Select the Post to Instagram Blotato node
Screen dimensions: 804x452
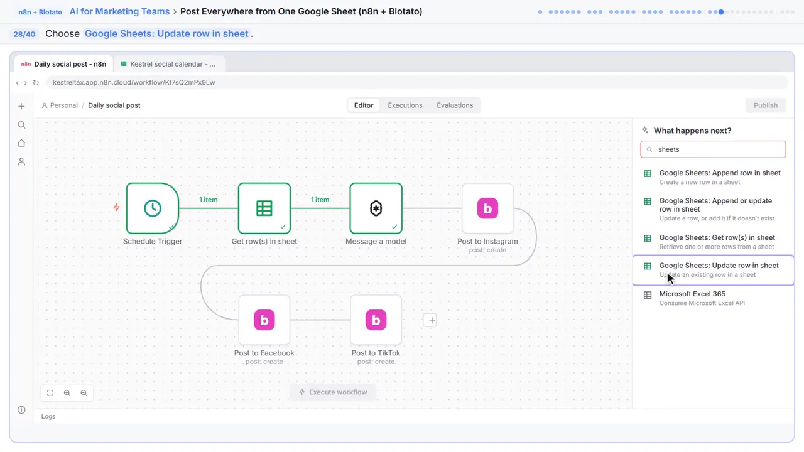click(x=487, y=208)
